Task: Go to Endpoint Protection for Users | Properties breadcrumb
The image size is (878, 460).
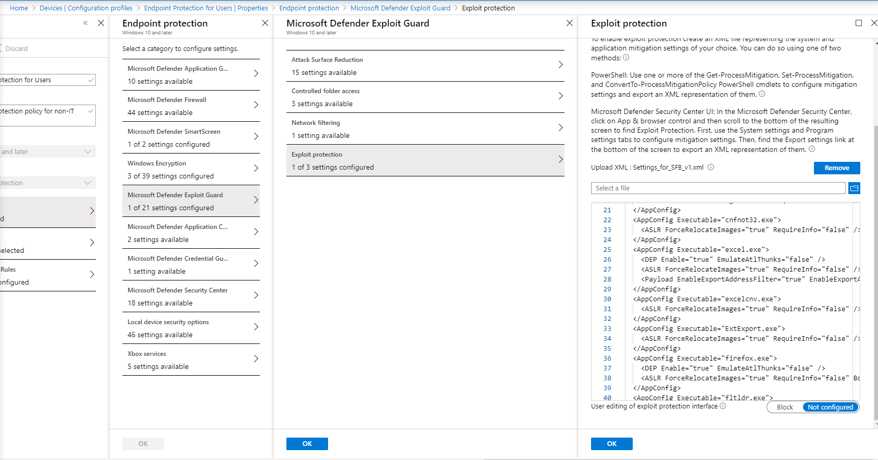Action: (206, 8)
